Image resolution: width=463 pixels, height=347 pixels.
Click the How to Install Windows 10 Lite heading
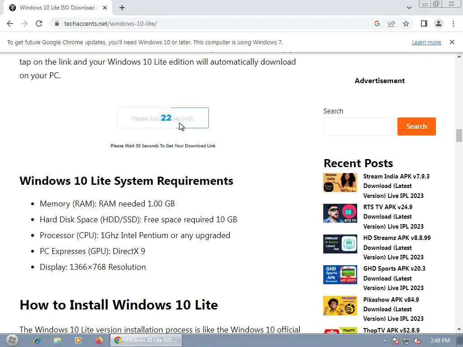[x=119, y=305]
